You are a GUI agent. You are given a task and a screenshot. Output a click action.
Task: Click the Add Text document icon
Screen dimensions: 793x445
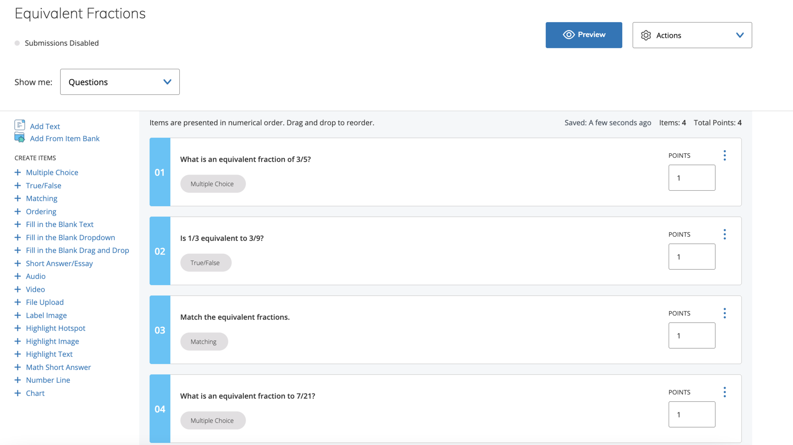[x=20, y=125]
